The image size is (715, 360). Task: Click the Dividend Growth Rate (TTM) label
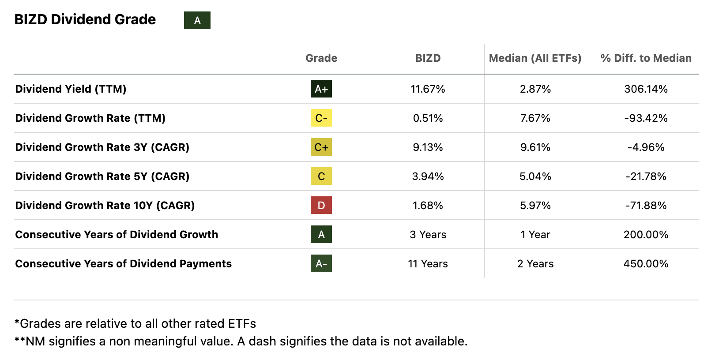click(x=90, y=118)
